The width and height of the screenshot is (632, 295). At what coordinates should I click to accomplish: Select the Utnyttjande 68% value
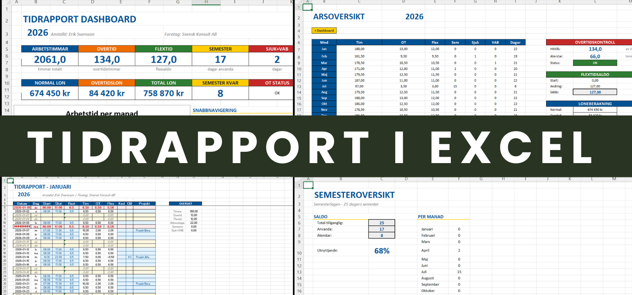click(382, 251)
